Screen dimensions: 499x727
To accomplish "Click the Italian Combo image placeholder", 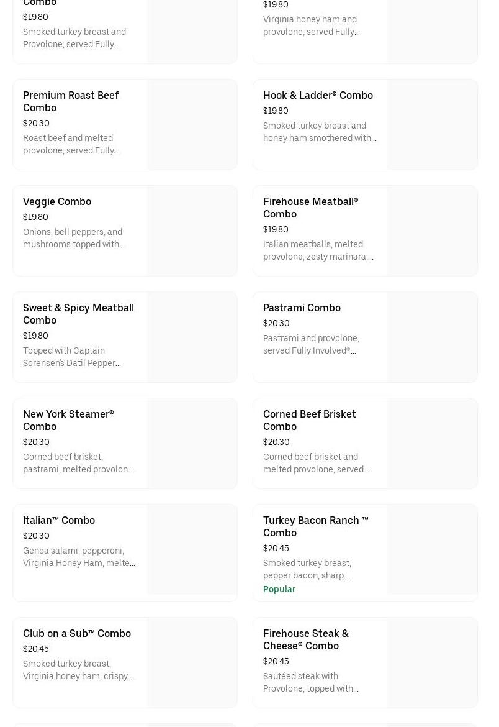I will pyautogui.click(x=192, y=552).
